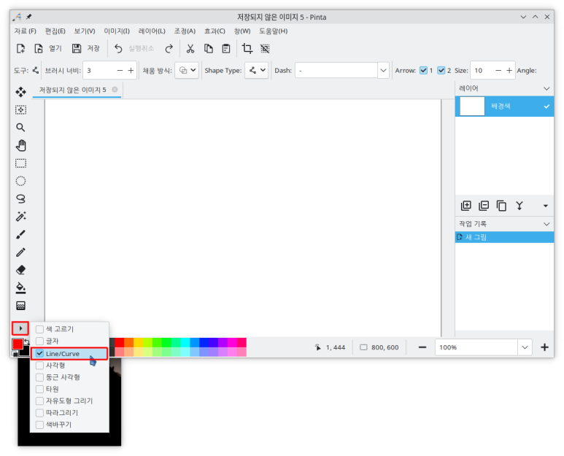This screenshot has height=456, width=564.
Task: Toggle visibility of 배경색 layer
Action: [546, 107]
